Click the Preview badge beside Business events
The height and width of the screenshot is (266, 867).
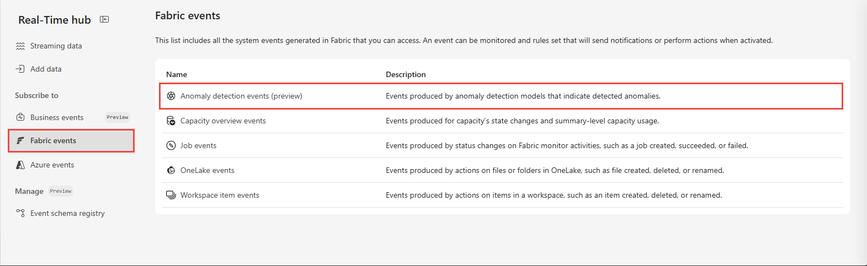(x=118, y=117)
